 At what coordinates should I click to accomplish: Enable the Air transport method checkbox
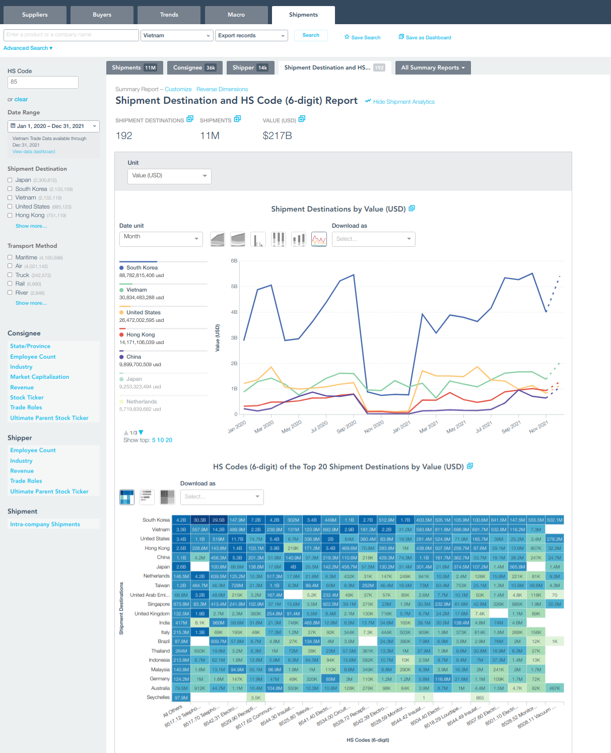coord(10,266)
